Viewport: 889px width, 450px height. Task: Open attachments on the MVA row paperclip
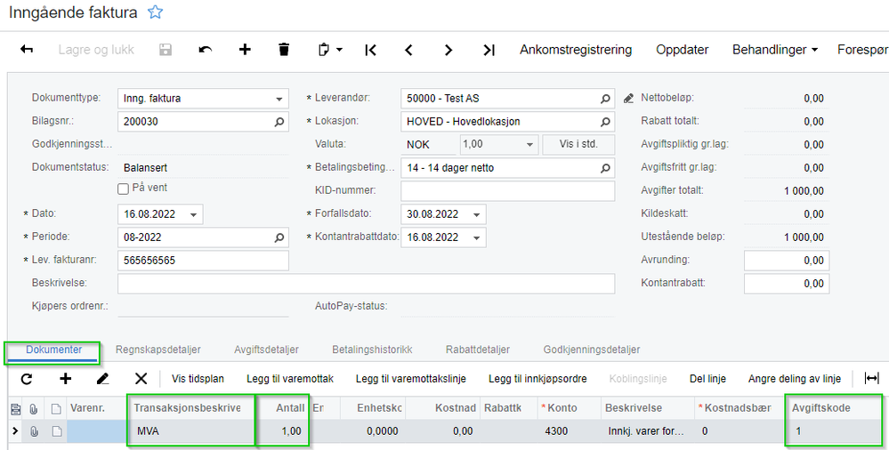[34, 431]
